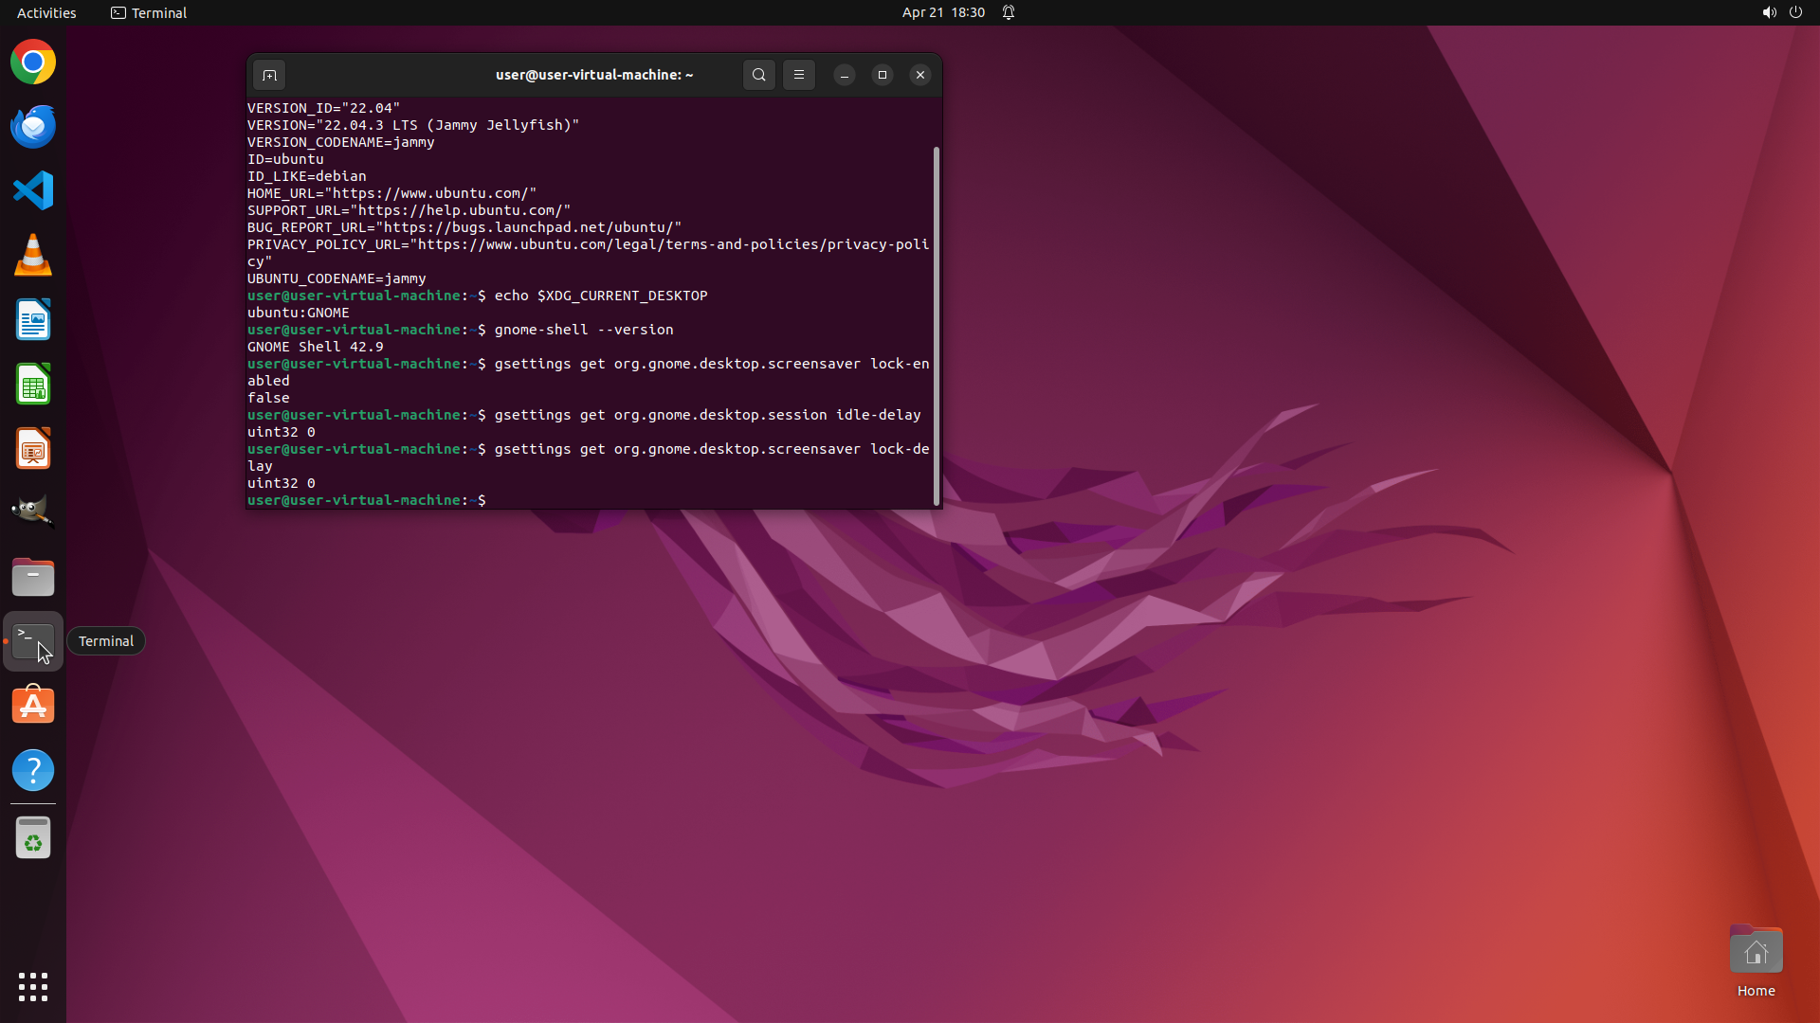Screen dimensions: 1820x1023
Task: Launch Google Chrome from the dock
Action: (x=33, y=63)
